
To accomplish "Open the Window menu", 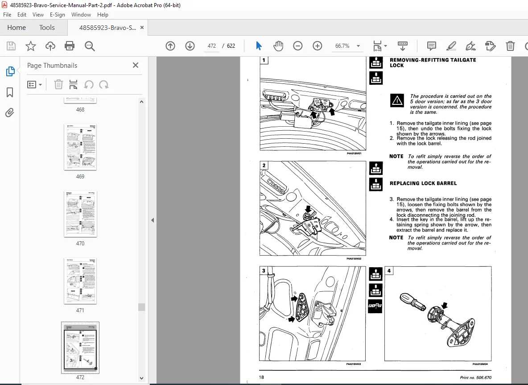I will tap(81, 15).
